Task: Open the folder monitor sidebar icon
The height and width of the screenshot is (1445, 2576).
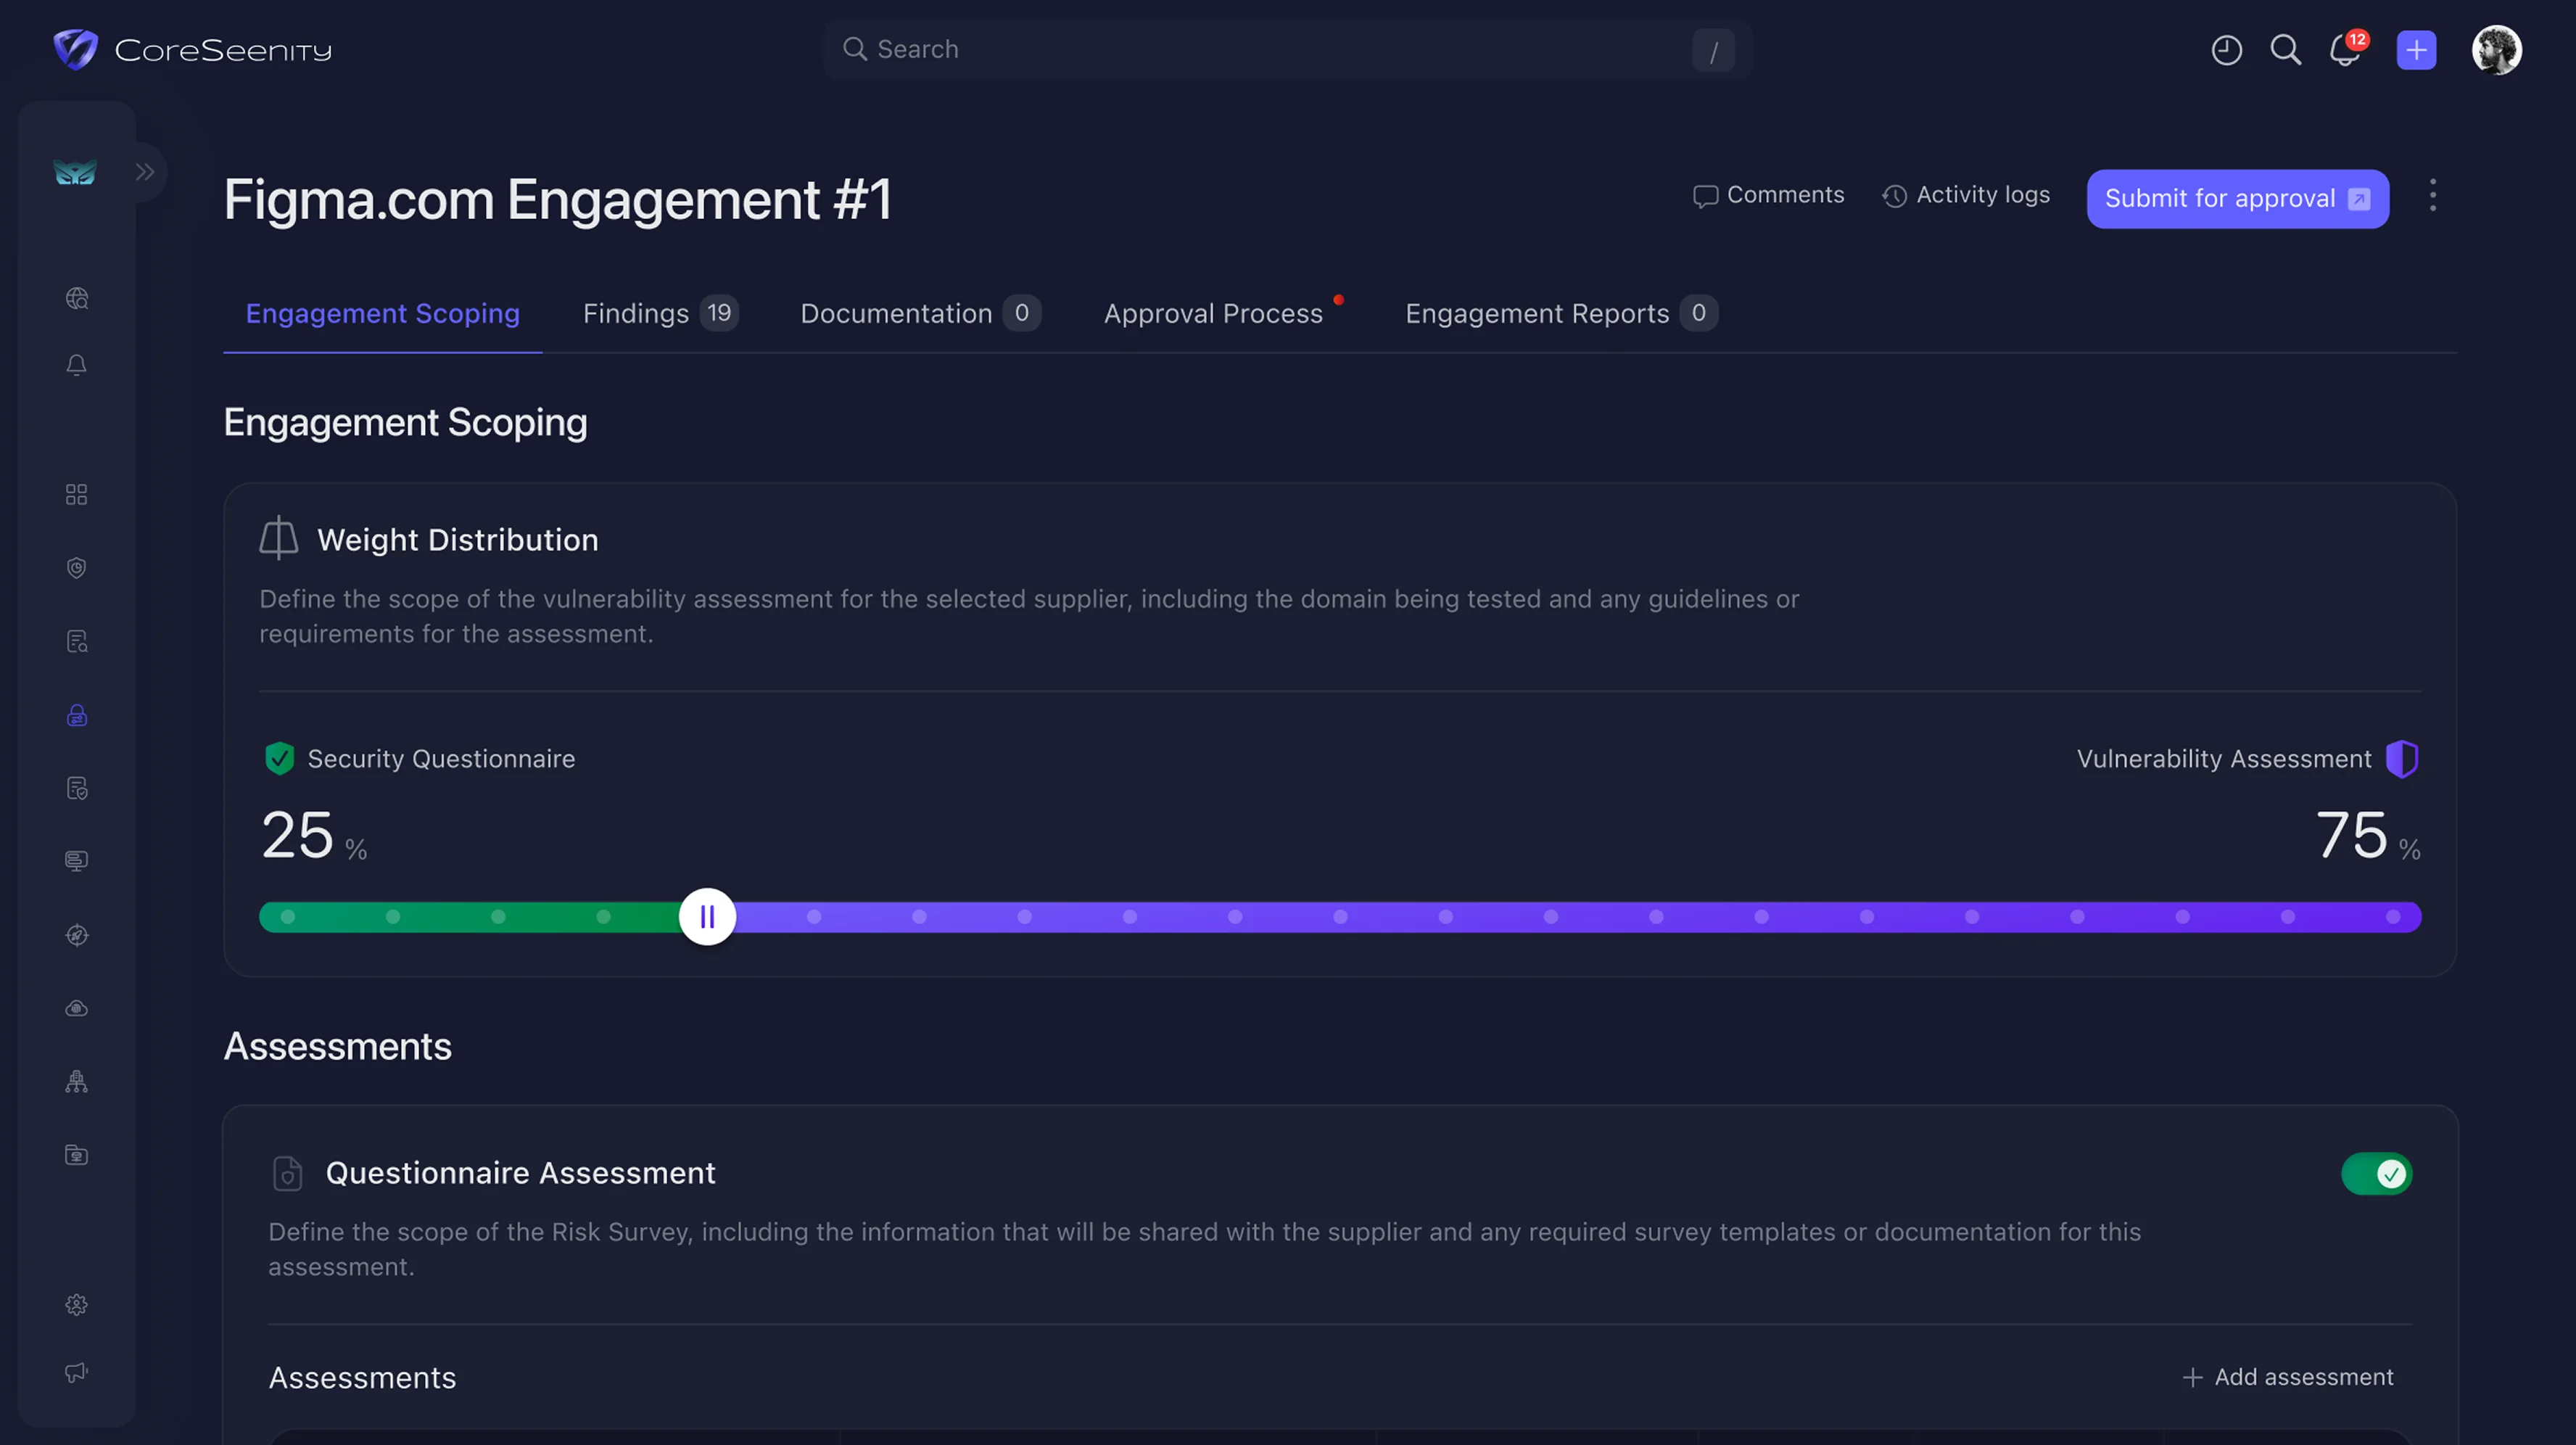Action: (77, 1155)
